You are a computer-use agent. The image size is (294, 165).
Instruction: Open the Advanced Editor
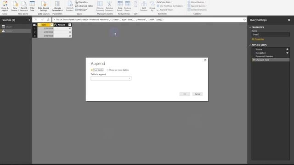84,6
